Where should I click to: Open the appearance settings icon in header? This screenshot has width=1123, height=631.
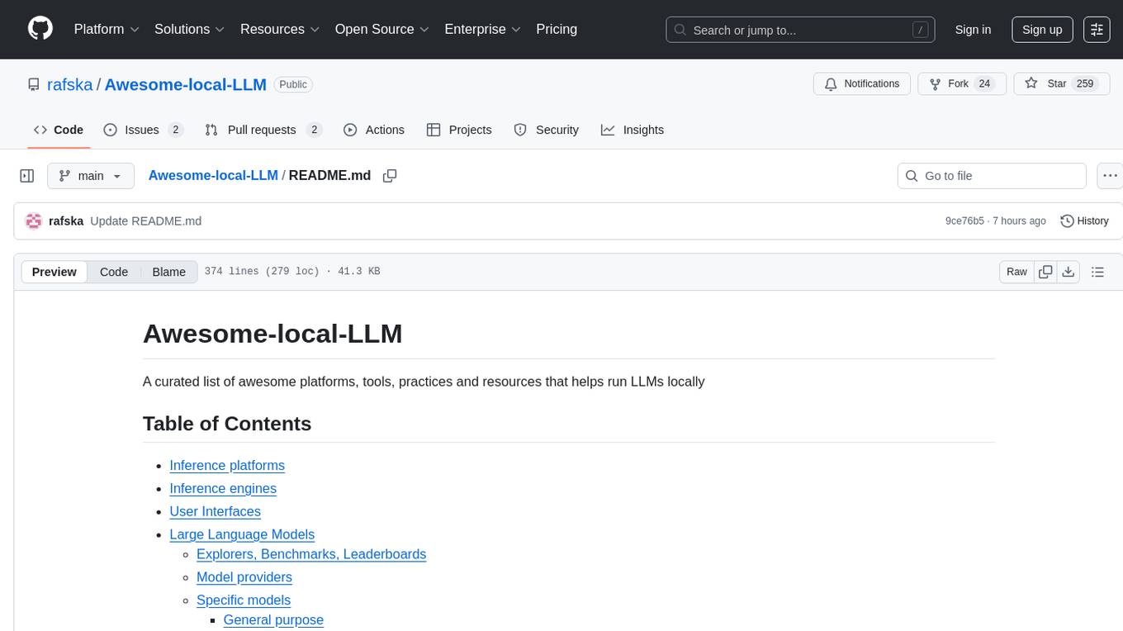click(1097, 30)
